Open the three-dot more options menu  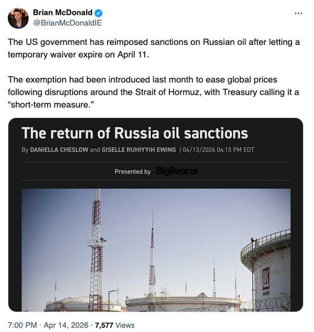(298, 13)
